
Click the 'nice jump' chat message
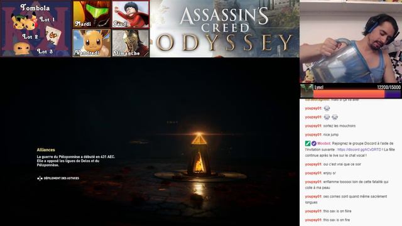(x=331, y=134)
